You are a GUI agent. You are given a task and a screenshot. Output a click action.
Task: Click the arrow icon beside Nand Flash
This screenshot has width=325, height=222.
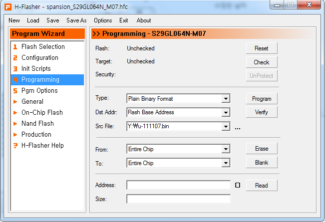point(15,124)
